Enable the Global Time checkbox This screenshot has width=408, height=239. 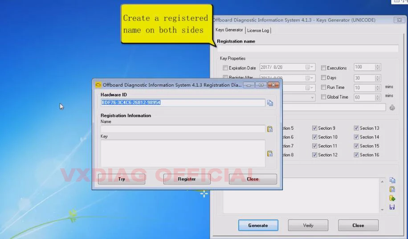point(323,97)
